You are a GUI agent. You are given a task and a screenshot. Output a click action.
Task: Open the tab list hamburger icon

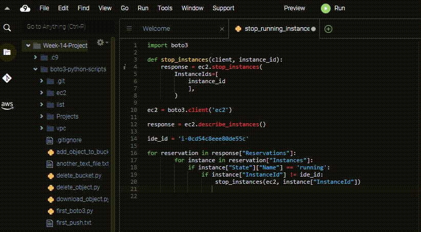pyautogui.click(x=129, y=28)
